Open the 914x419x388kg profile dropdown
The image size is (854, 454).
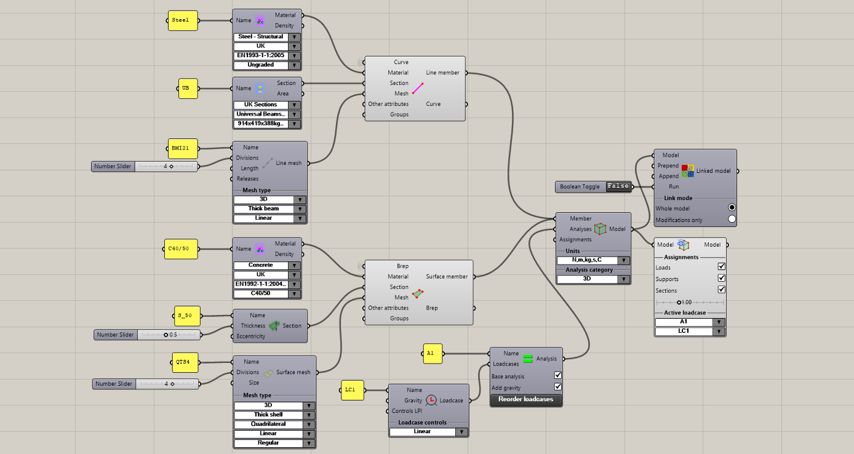pos(267,124)
